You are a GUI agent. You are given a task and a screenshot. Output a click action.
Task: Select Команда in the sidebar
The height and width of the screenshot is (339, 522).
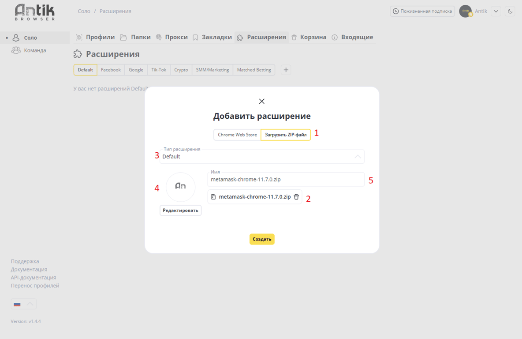coord(35,50)
